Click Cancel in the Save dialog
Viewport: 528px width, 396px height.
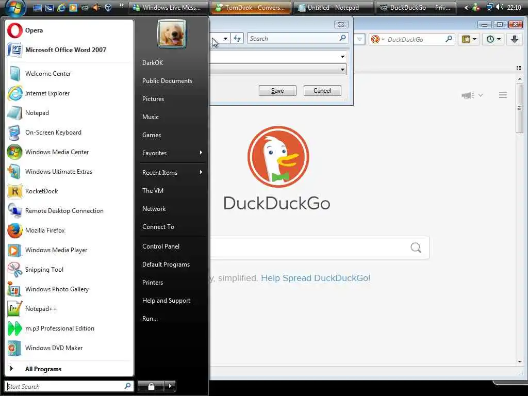coord(322,91)
